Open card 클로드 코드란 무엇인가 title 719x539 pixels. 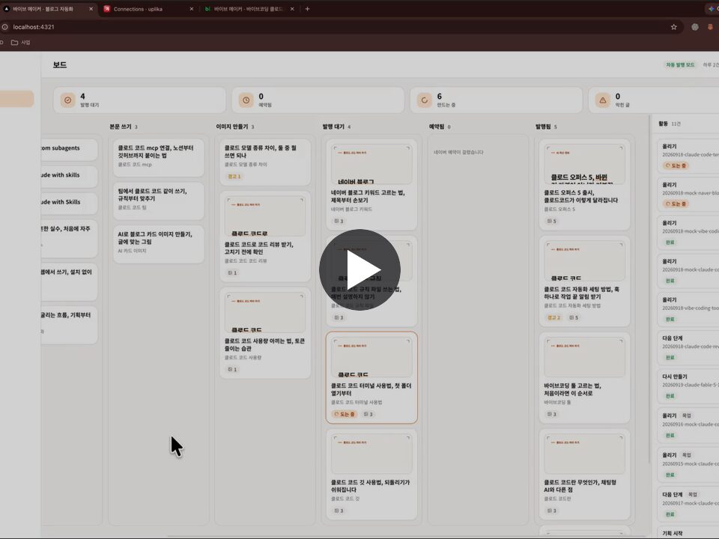(580, 486)
